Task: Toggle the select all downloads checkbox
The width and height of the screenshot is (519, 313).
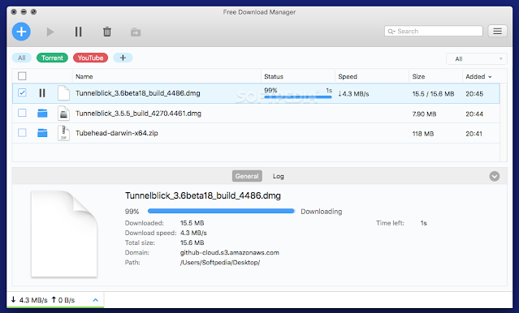Action: tap(22, 76)
